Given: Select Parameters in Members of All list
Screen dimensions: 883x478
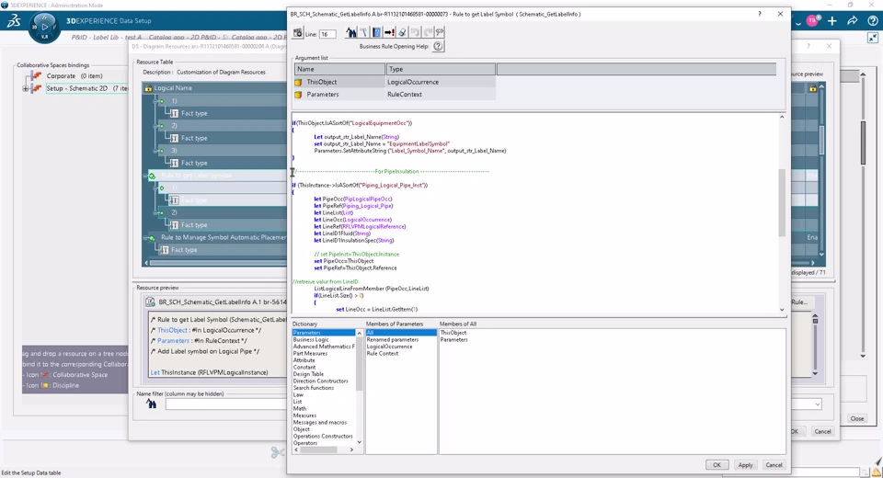Looking at the screenshot, I should point(453,339).
